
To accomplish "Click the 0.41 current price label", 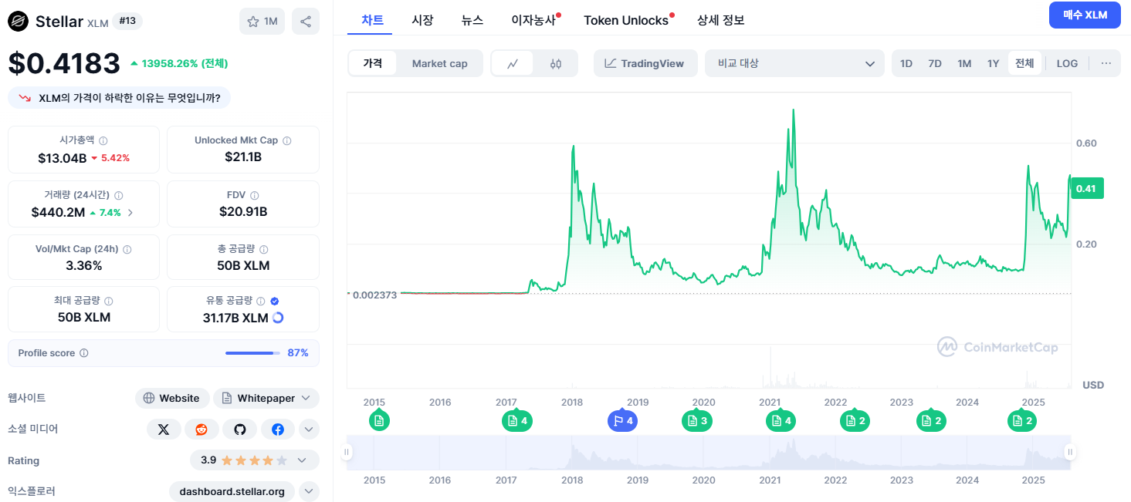I will tap(1086, 188).
